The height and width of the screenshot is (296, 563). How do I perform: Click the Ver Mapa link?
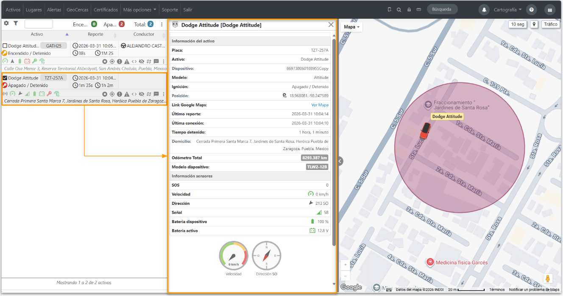(x=320, y=105)
